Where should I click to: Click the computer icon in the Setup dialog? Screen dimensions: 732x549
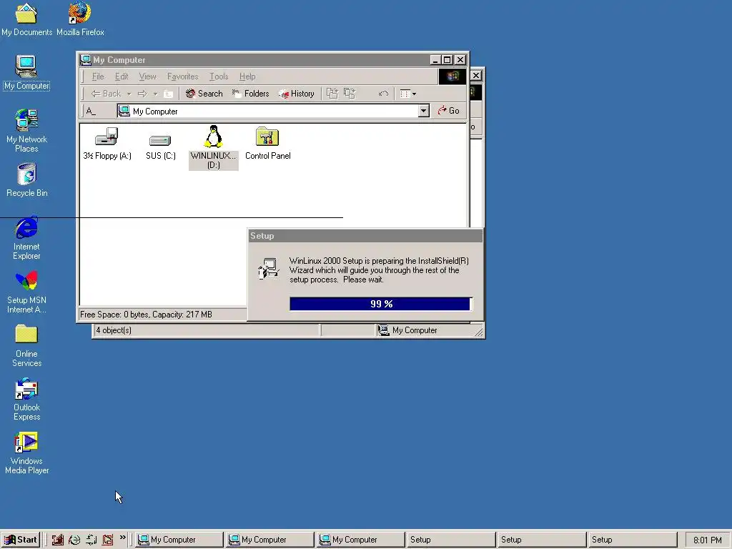click(x=269, y=269)
